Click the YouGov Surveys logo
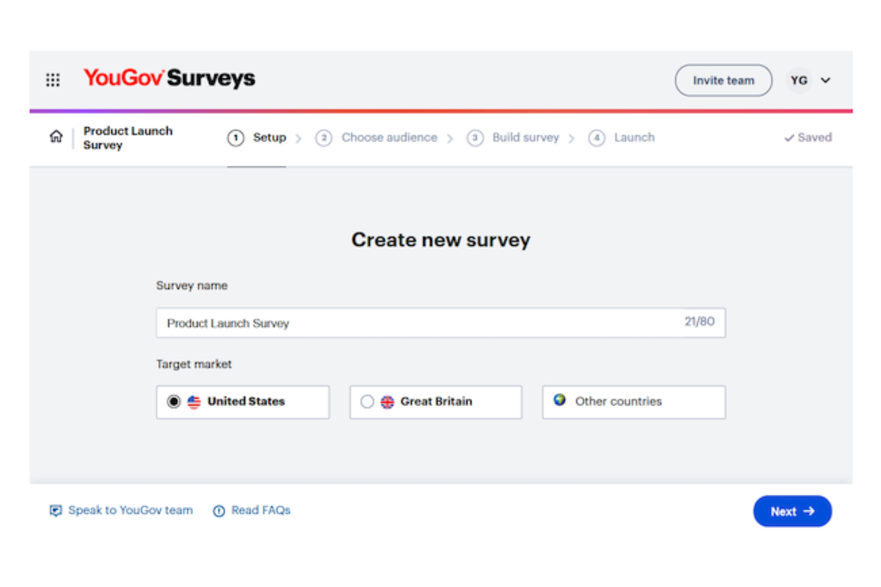The width and height of the screenshot is (881, 587). coord(169,78)
